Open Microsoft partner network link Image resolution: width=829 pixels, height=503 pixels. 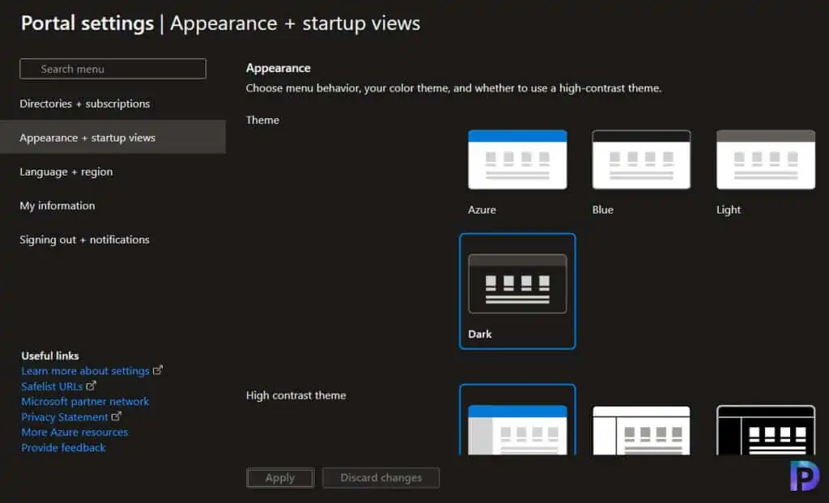pyautogui.click(x=85, y=402)
